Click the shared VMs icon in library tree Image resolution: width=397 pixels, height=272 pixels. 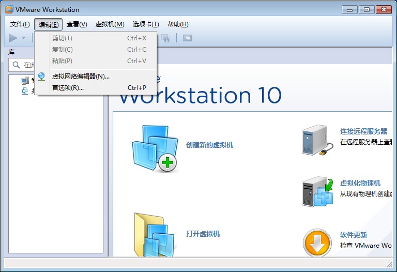25,91
